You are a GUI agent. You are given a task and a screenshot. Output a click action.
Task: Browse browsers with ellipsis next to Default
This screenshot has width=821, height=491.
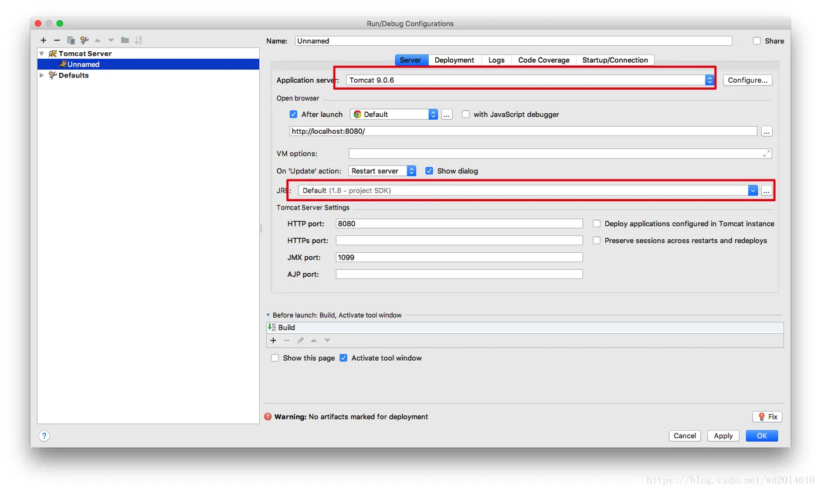click(447, 114)
